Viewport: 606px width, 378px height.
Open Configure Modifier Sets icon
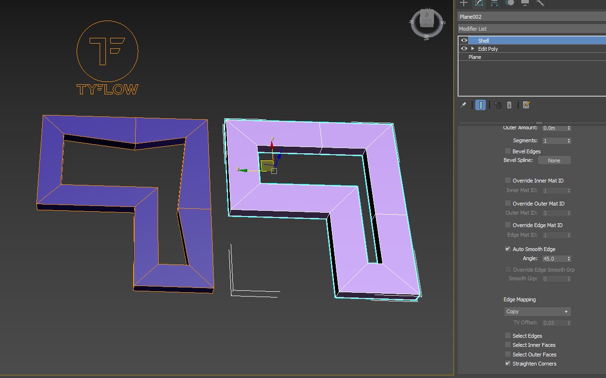point(526,105)
